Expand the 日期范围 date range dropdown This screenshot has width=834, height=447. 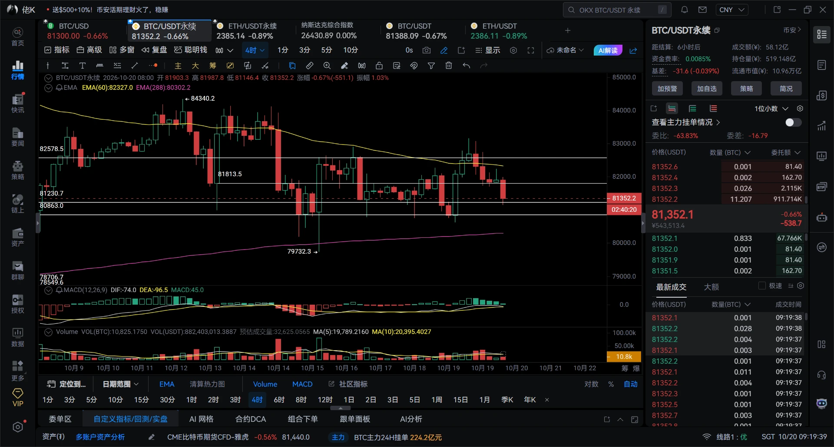(x=120, y=384)
